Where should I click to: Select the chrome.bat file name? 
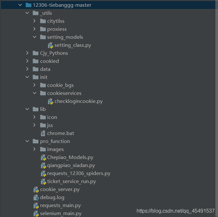click(61, 133)
